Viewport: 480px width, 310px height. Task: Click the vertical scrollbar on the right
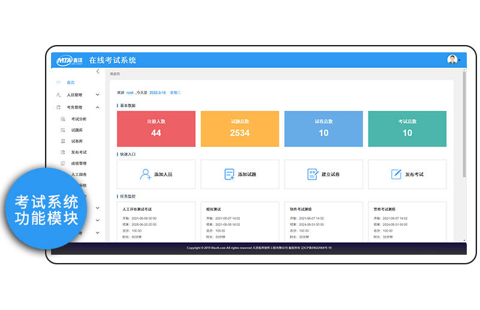tap(464, 124)
